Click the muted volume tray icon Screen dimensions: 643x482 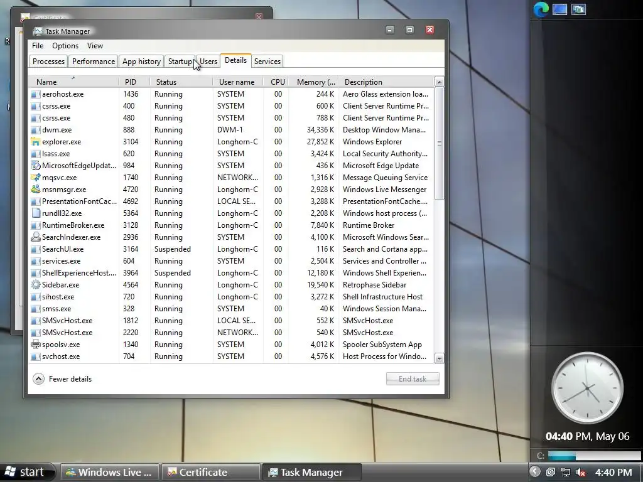pos(581,472)
